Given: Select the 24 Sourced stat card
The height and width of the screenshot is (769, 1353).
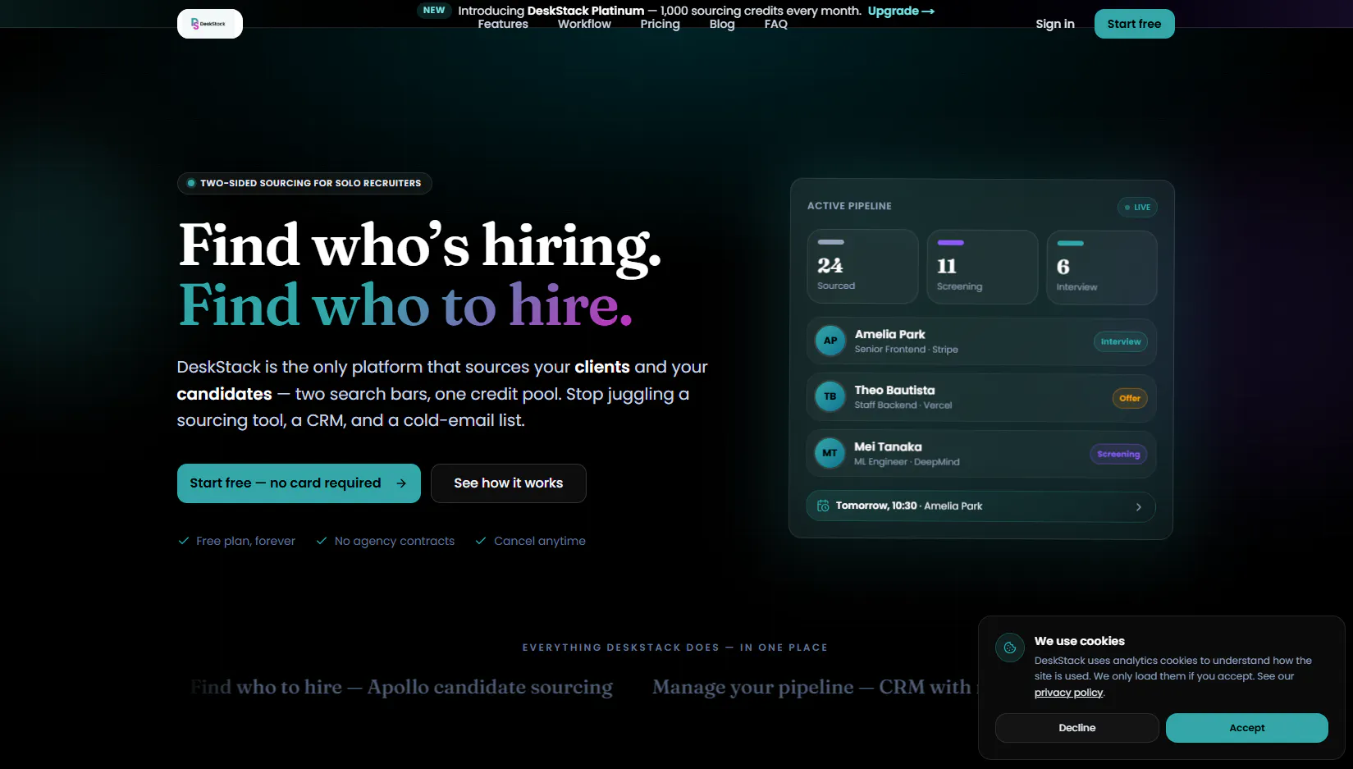Looking at the screenshot, I should pos(862,267).
